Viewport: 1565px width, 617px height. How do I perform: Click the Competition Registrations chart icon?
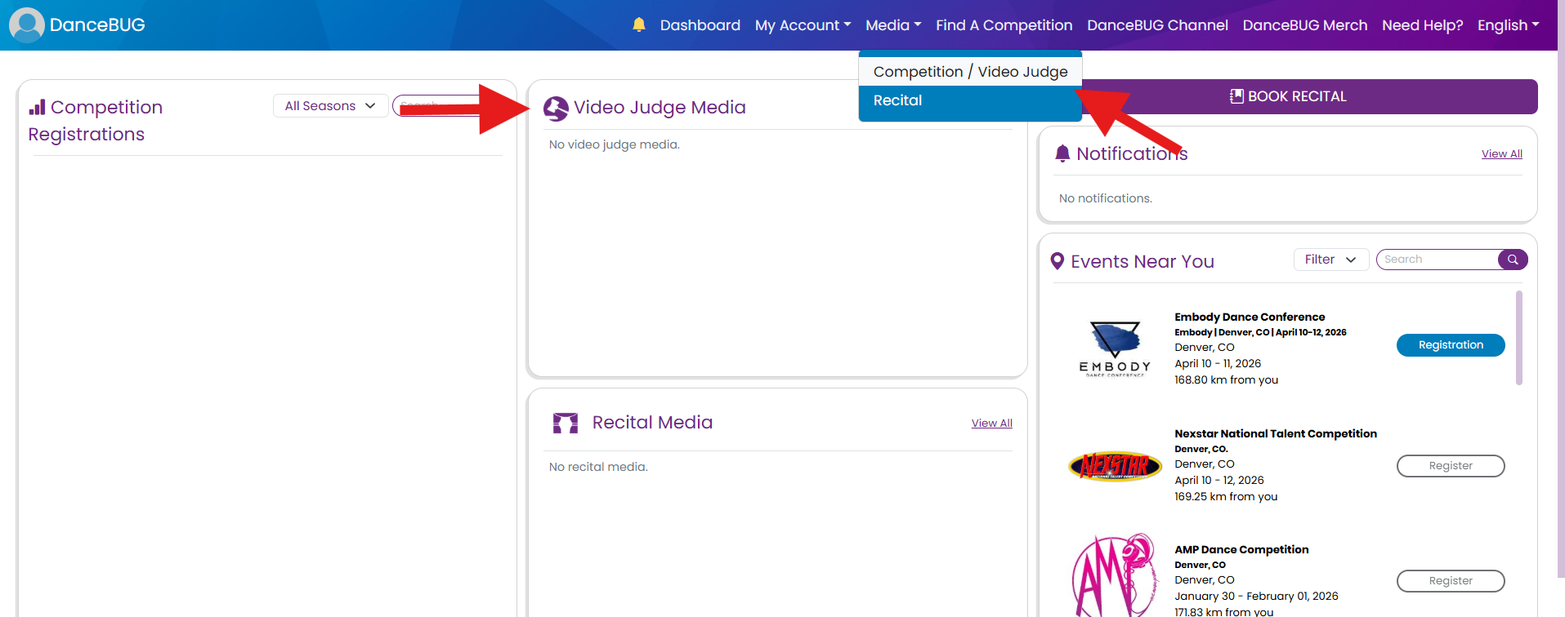pyautogui.click(x=37, y=108)
